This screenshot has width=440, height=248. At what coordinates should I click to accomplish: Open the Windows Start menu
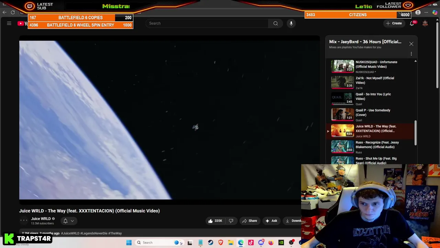[x=129, y=242]
